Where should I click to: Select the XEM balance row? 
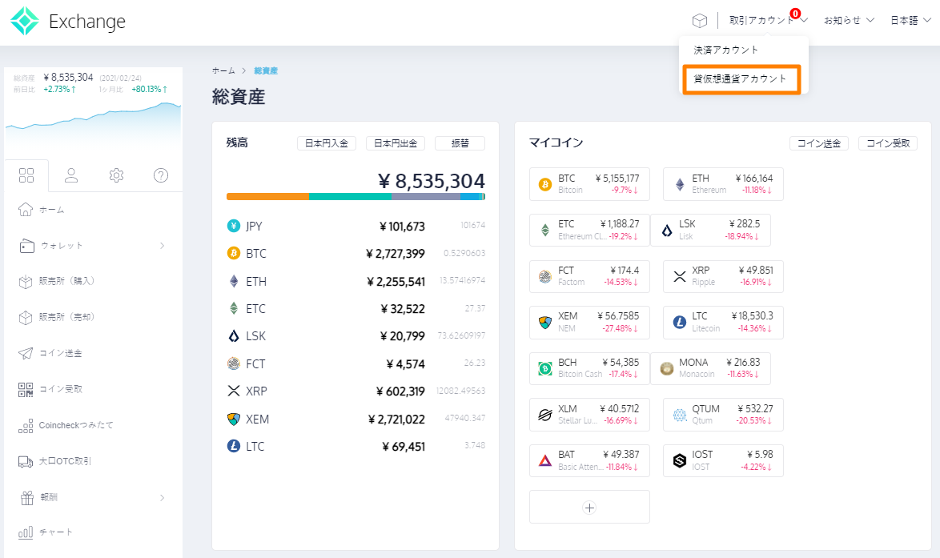[356, 419]
